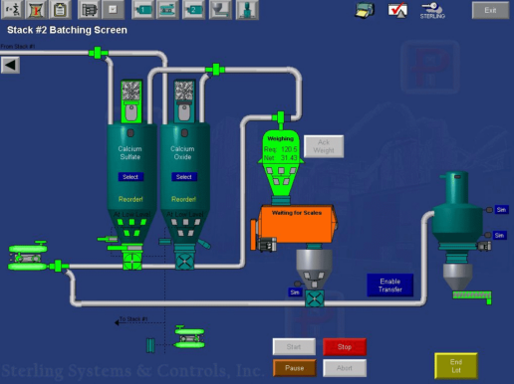Open the red checkmark alarm icon
This screenshot has height=384, width=514.
tap(397, 10)
